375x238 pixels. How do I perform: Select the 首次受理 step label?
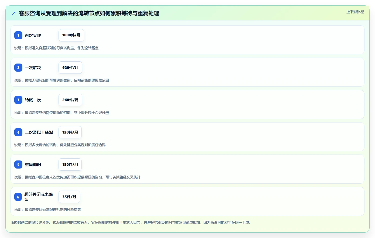(33, 35)
